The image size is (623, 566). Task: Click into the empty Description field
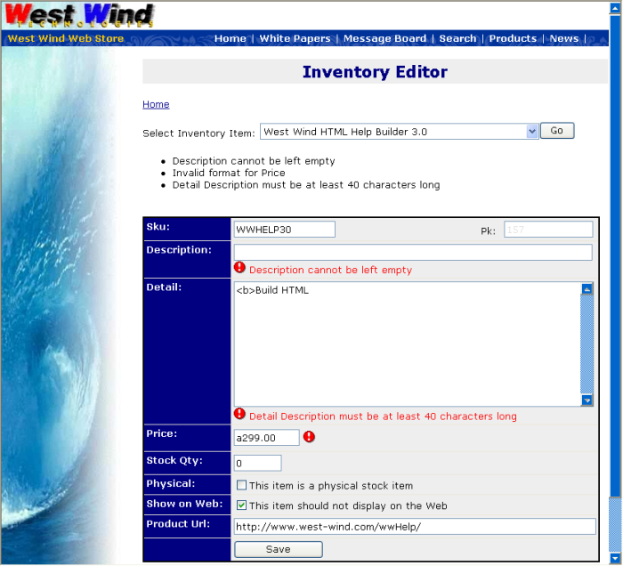tap(412, 252)
